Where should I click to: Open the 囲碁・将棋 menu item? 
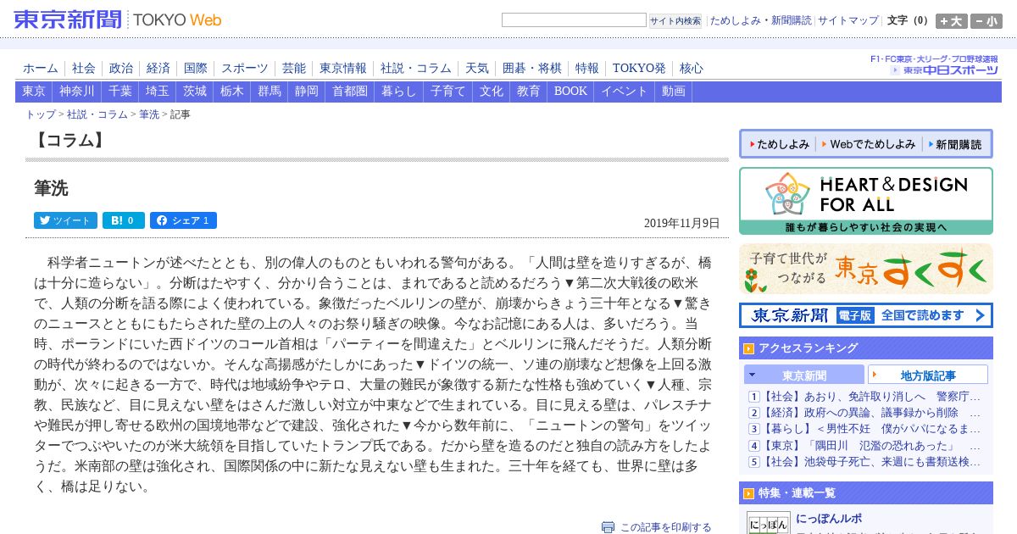[532, 69]
